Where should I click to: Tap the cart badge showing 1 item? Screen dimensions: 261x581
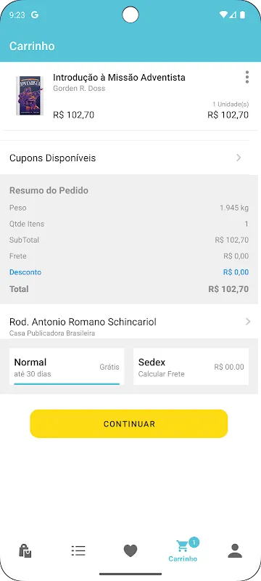[194, 543]
